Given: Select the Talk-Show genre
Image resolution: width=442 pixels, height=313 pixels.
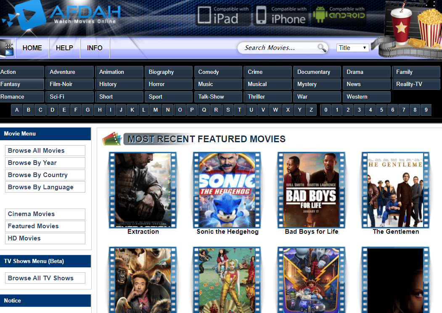Looking at the screenshot, I should pyautogui.click(x=218, y=97).
